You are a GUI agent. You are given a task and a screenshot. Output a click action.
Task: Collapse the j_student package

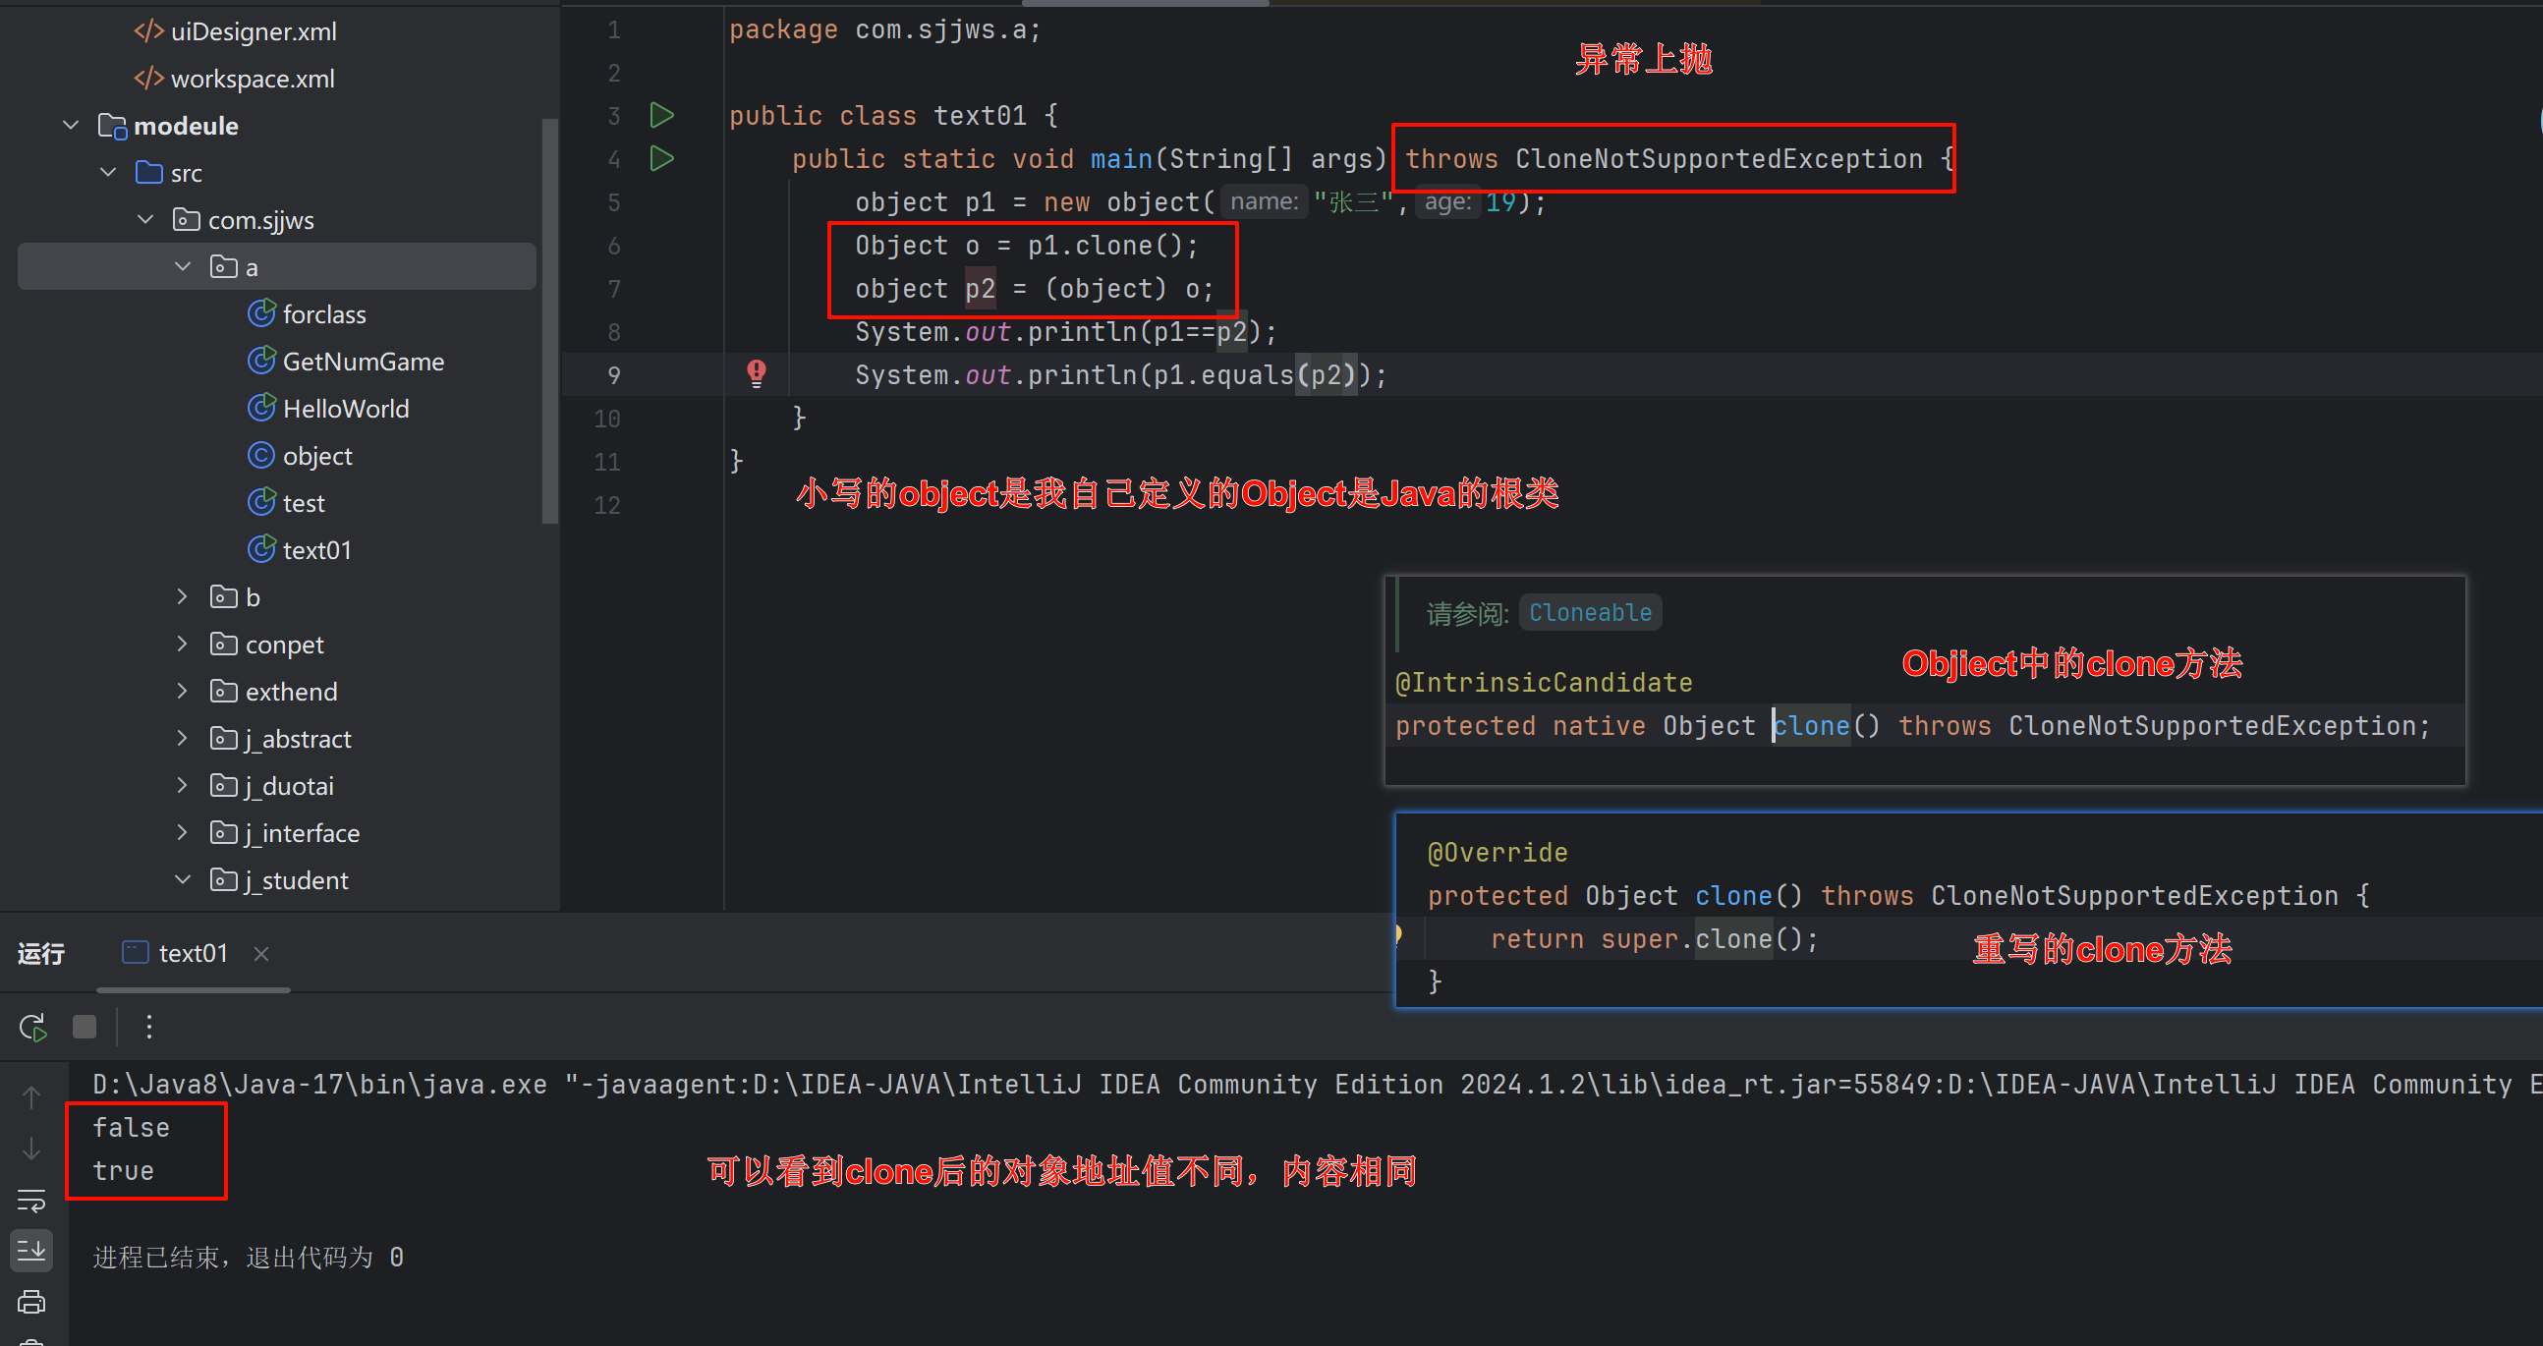point(182,880)
